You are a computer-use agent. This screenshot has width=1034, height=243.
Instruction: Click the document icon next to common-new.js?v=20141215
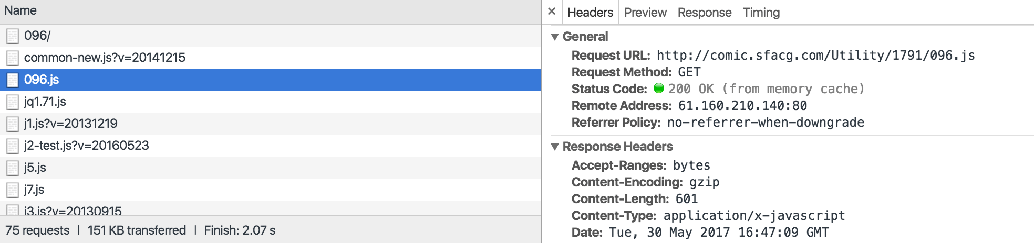(x=13, y=58)
